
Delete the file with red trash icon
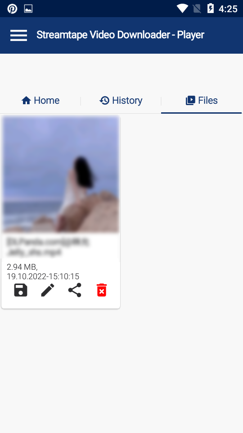click(102, 290)
